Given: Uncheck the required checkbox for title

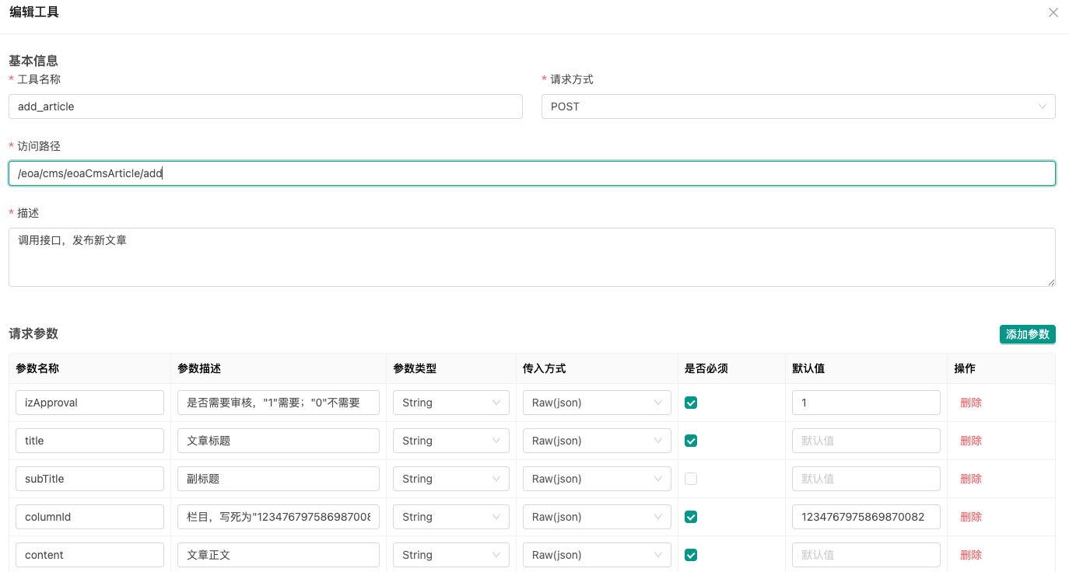Looking at the screenshot, I should [691, 441].
